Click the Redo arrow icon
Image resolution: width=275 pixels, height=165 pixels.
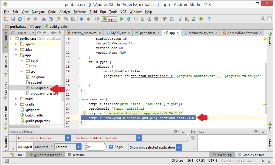(x=35, y=19)
